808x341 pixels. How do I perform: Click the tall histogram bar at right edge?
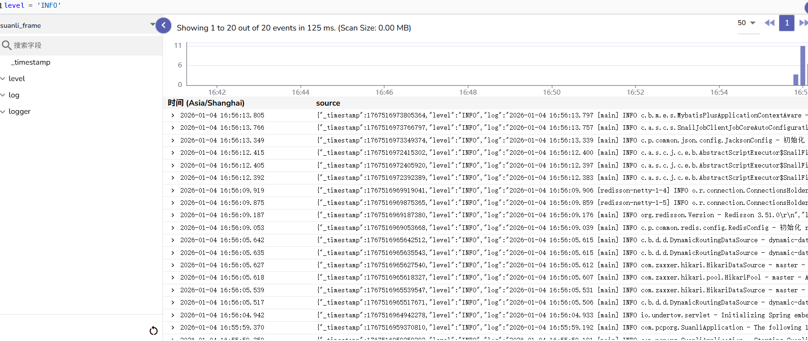803,66
